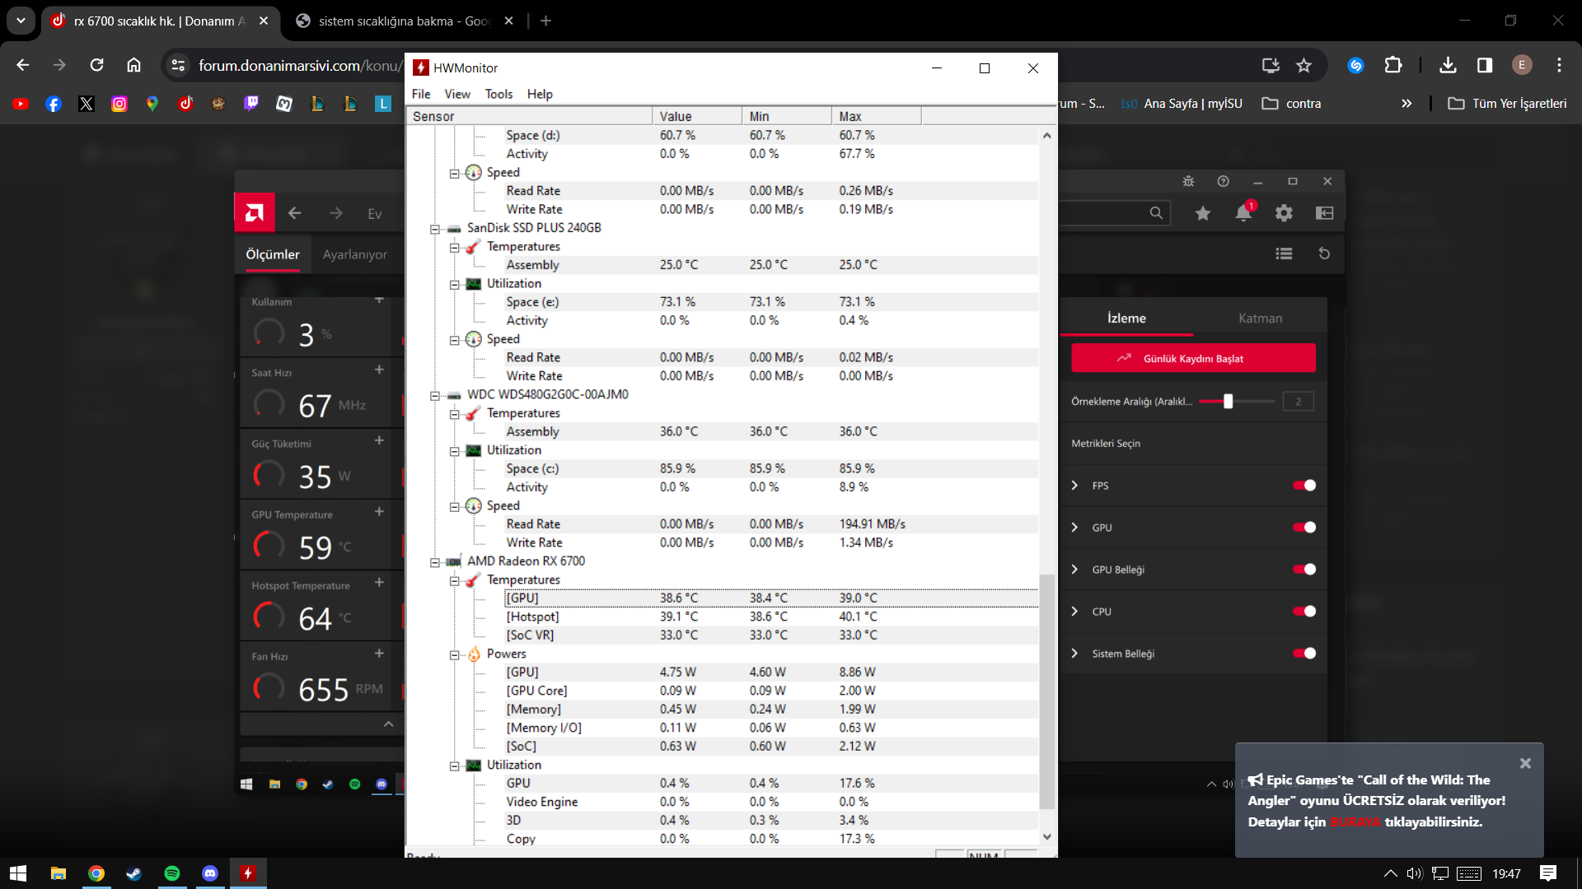Collapse the AMD Radeon RX 6700 tree node
This screenshot has height=889, width=1582.
[434, 562]
